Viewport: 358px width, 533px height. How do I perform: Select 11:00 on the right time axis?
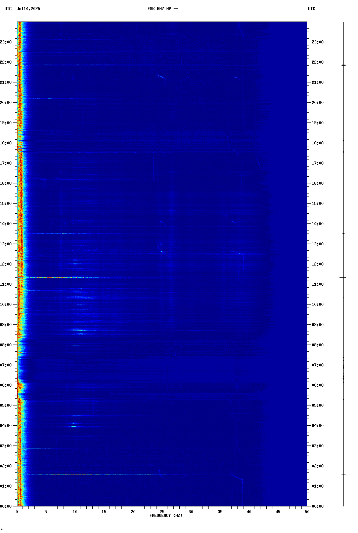click(318, 284)
